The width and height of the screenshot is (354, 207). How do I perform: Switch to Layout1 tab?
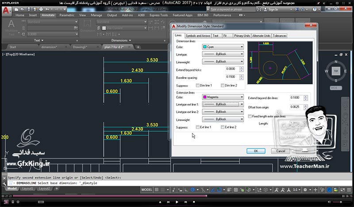pyautogui.click(x=27, y=188)
